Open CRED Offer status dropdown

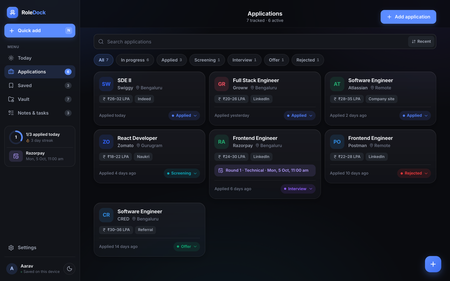pyautogui.click(x=187, y=247)
